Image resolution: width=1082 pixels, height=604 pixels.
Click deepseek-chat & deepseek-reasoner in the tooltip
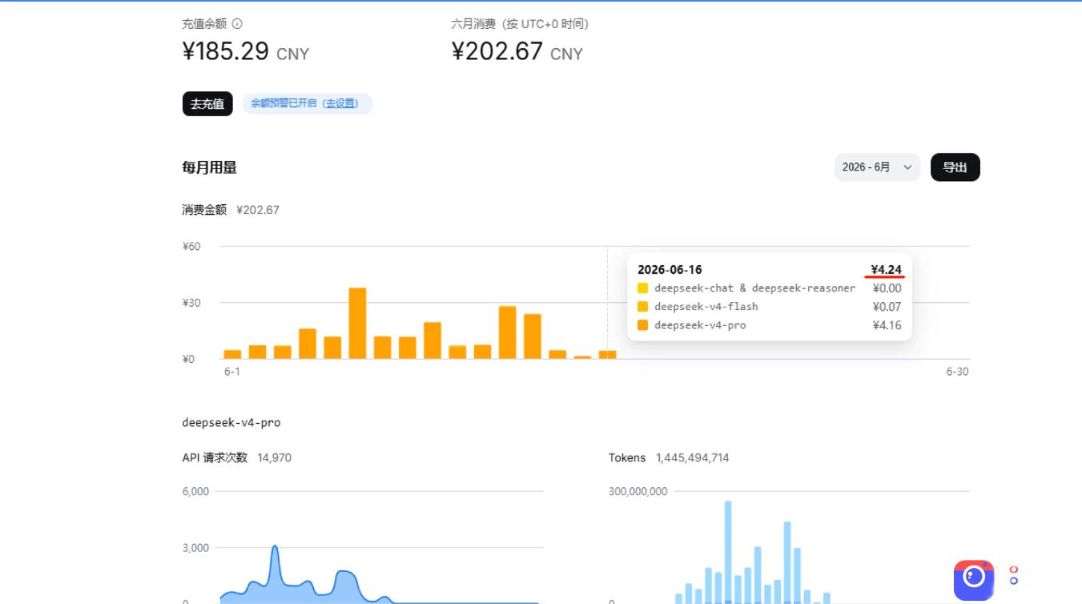tap(755, 288)
